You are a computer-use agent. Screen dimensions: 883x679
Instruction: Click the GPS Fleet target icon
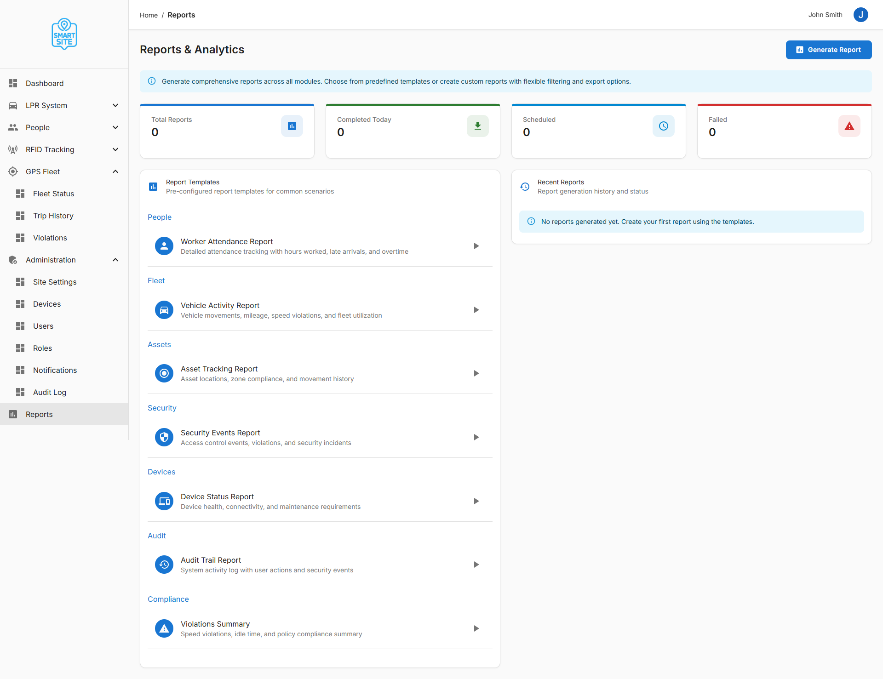(13, 171)
